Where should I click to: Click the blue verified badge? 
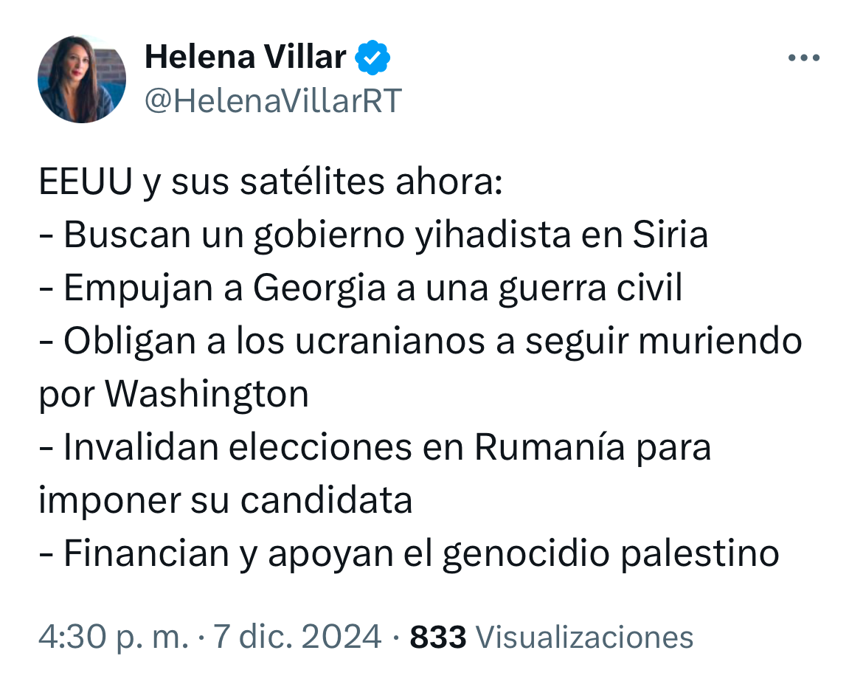click(373, 58)
